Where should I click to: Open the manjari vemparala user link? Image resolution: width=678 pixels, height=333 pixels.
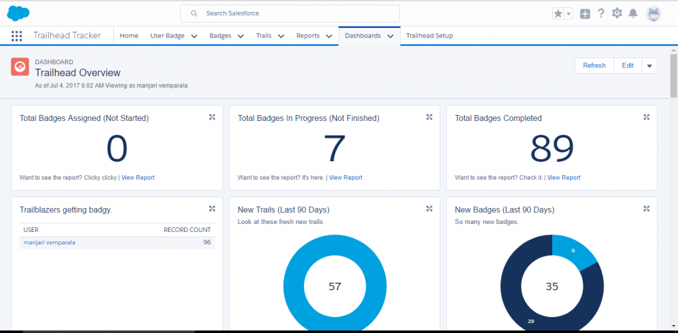pos(49,242)
